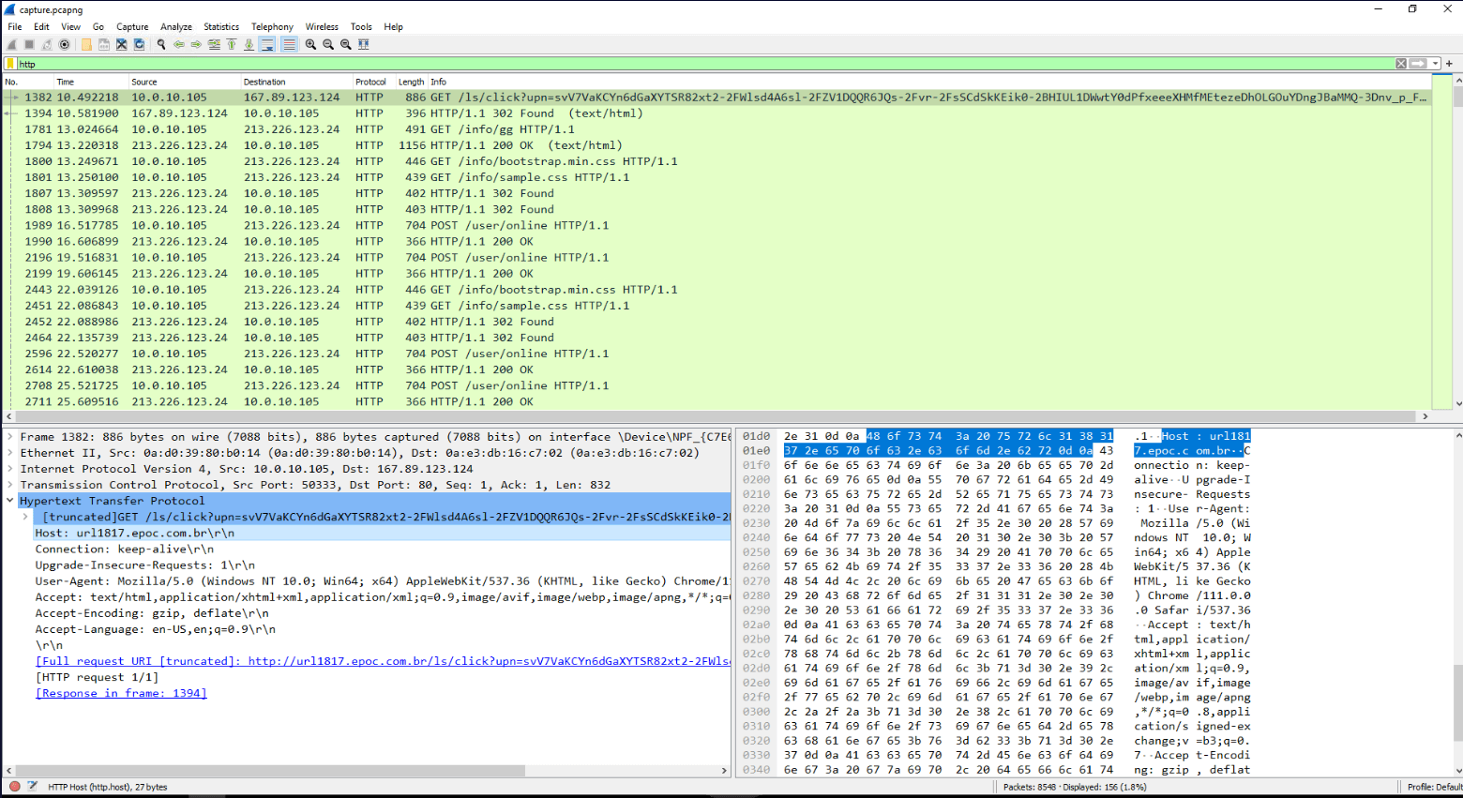1463x798 pixels.
Task: Select packet 1781 GET /info/gg row
Action: pos(717,129)
